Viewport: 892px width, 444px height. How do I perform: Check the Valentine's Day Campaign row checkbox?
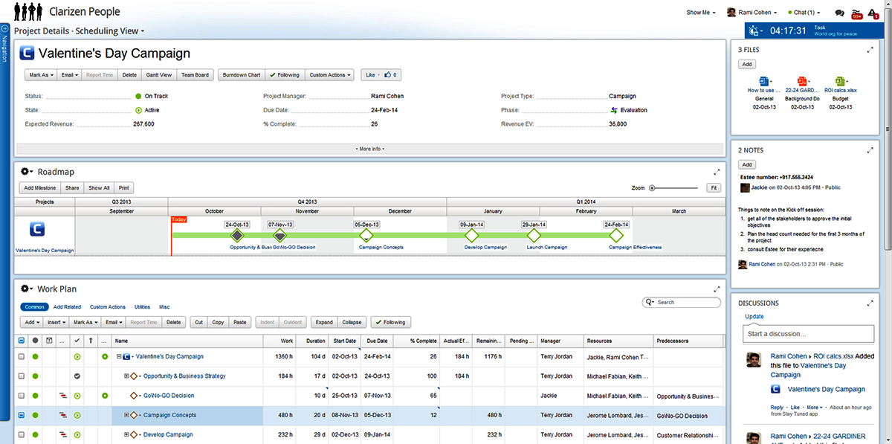pyautogui.click(x=21, y=357)
